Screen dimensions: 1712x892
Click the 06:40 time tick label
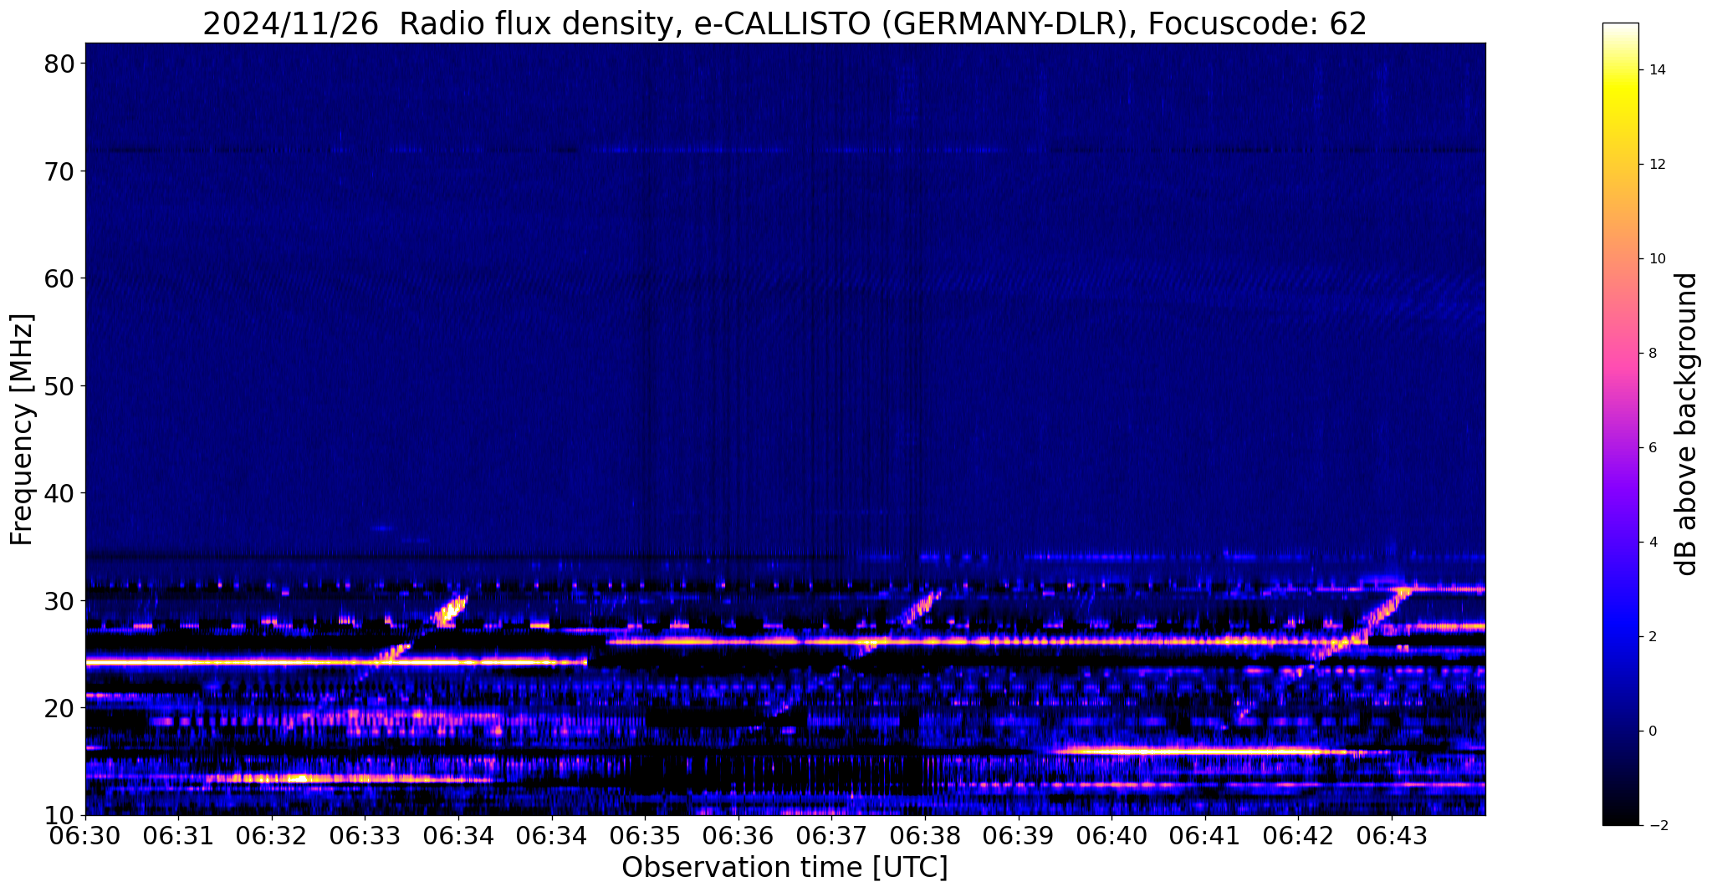tap(1112, 836)
